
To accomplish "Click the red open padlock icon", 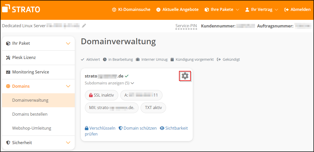I will pos(91,95).
